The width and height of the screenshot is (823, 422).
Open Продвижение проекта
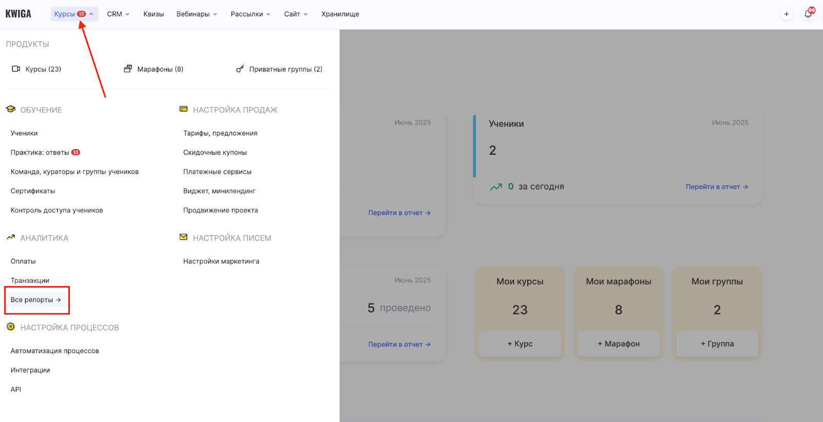click(221, 210)
